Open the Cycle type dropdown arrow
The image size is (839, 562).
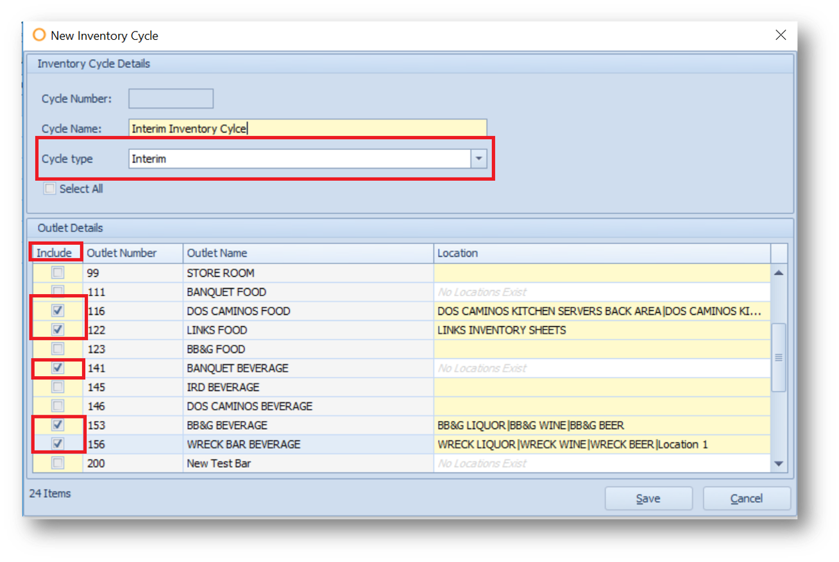479,159
